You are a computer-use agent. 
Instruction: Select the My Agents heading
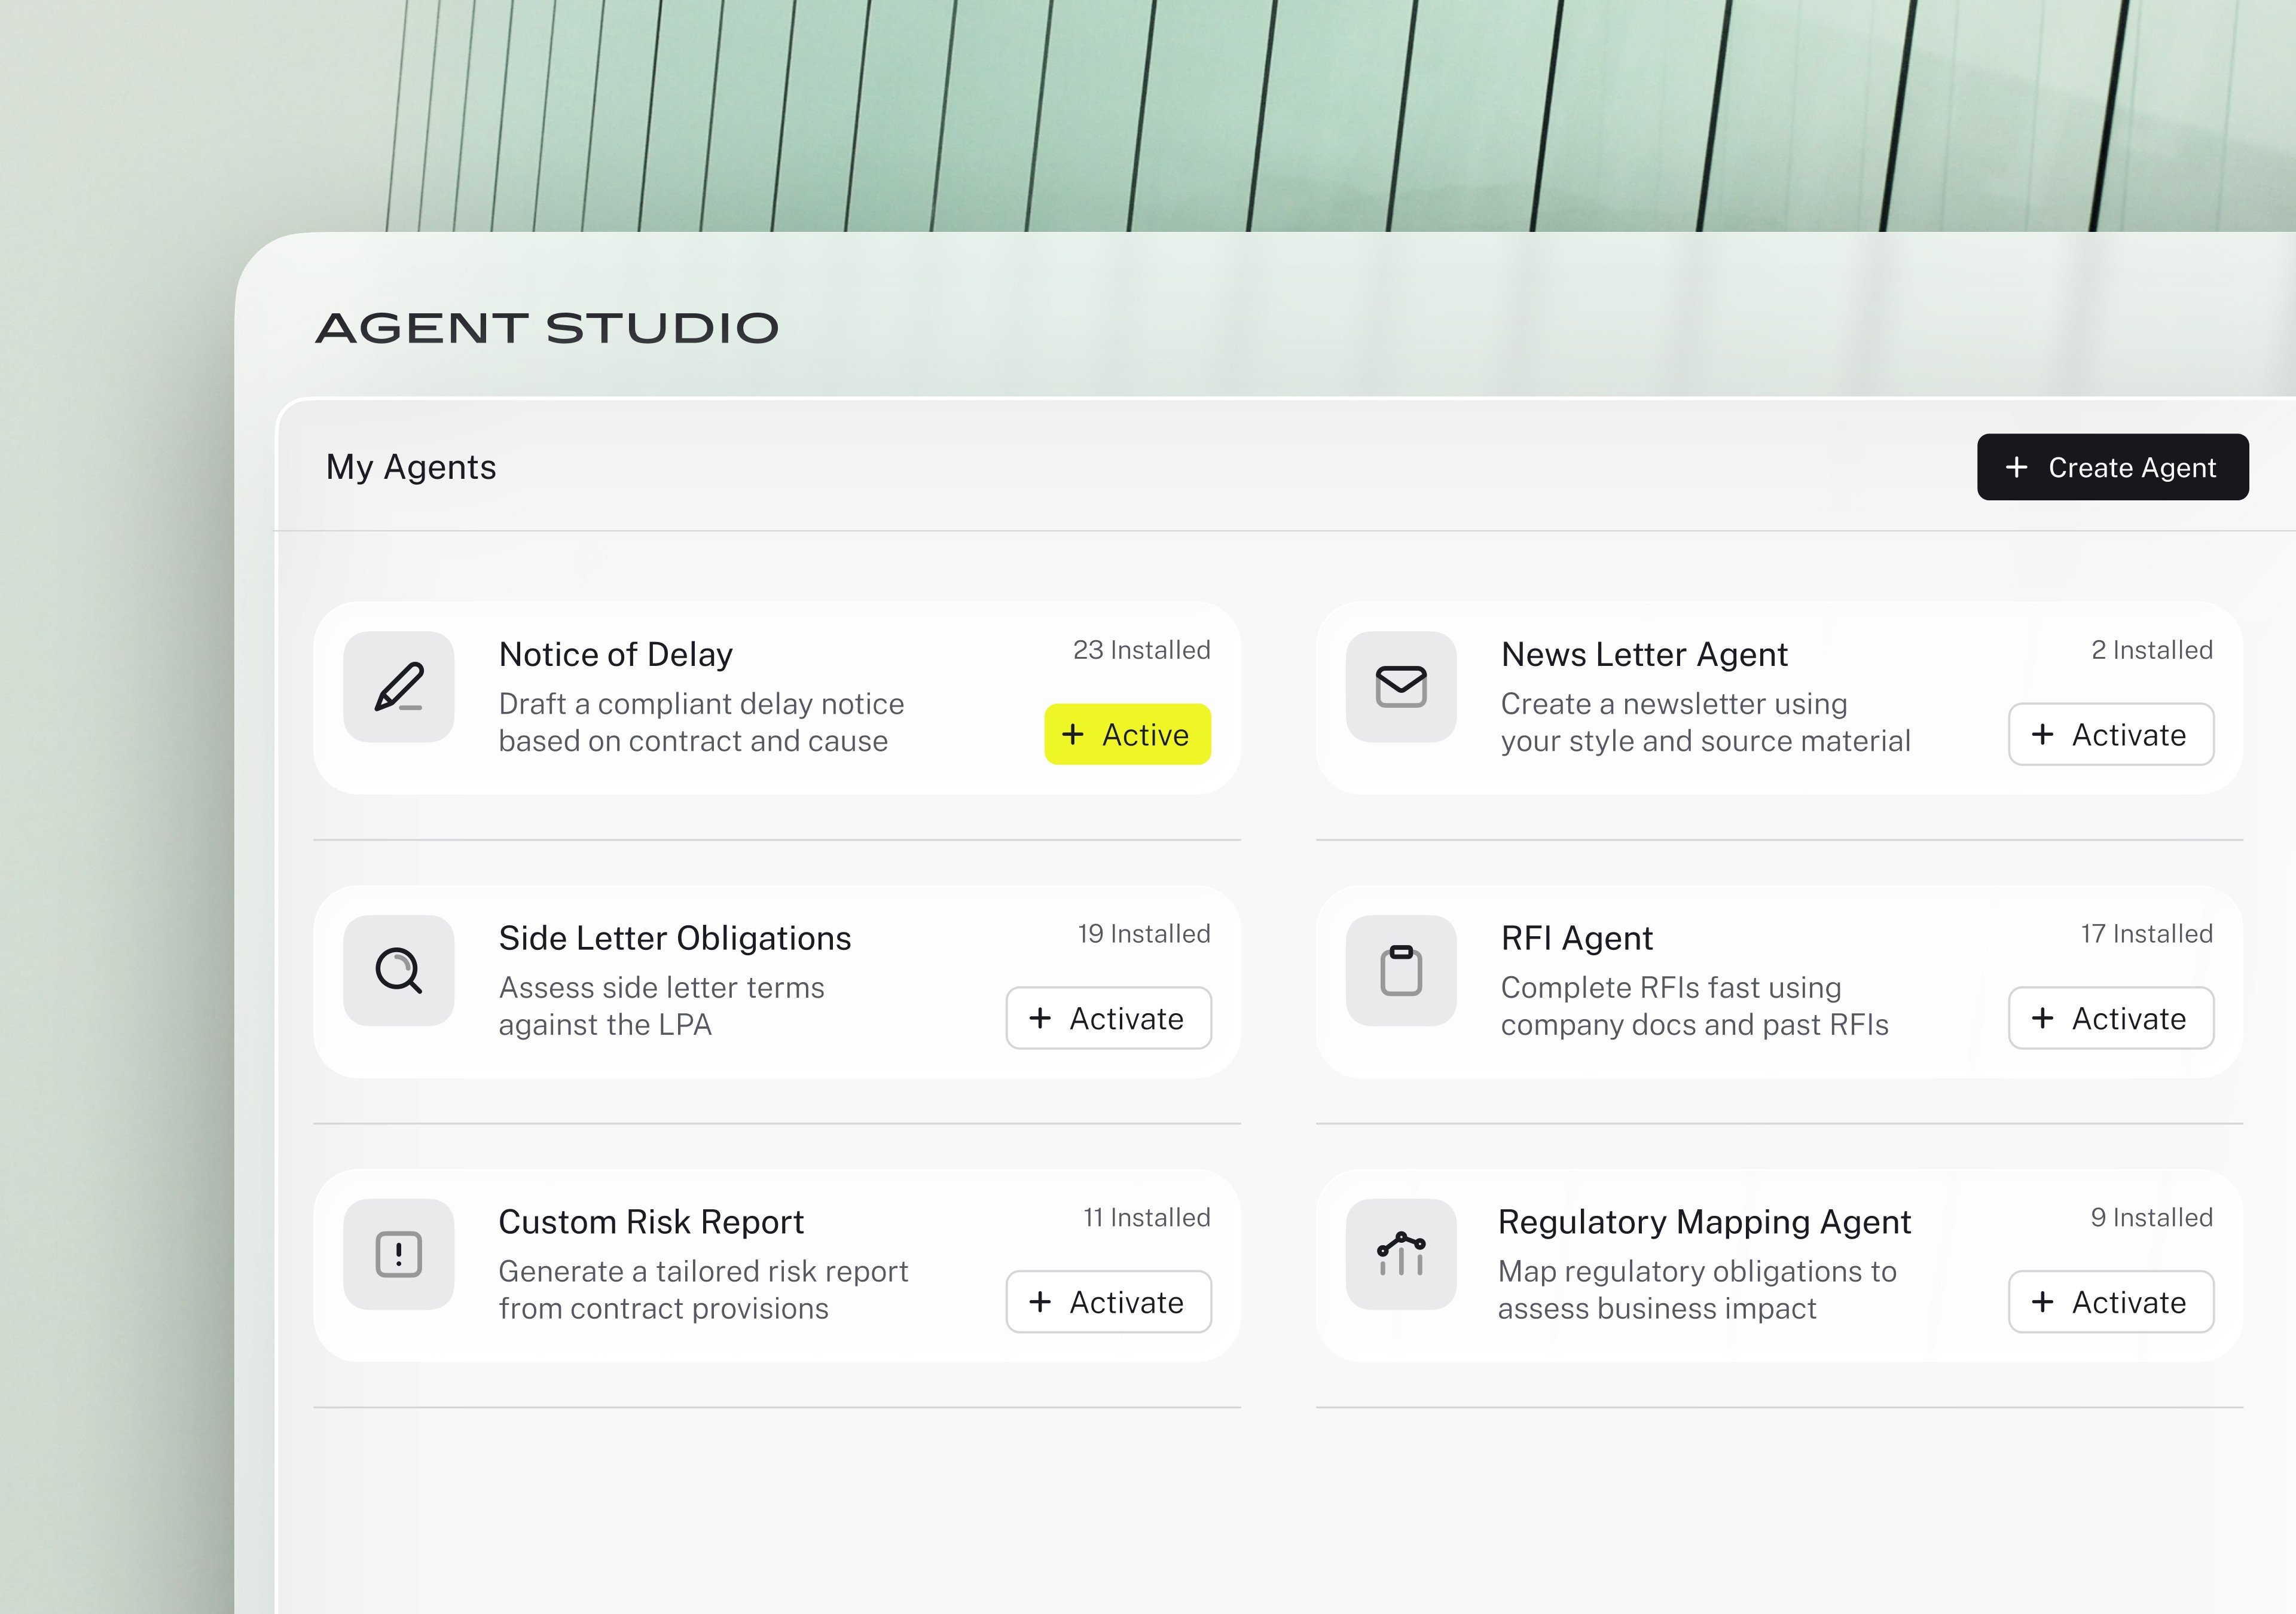coord(411,467)
